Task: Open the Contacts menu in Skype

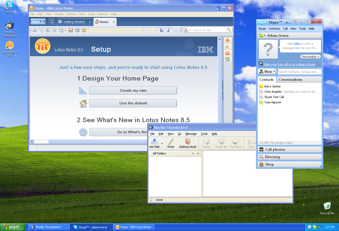Action: pyautogui.click(x=274, y=29)
